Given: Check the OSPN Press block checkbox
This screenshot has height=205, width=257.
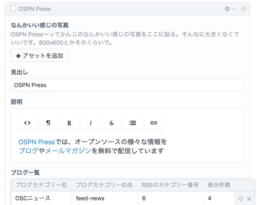Looking at the screenshot, I should click(13, 8).
